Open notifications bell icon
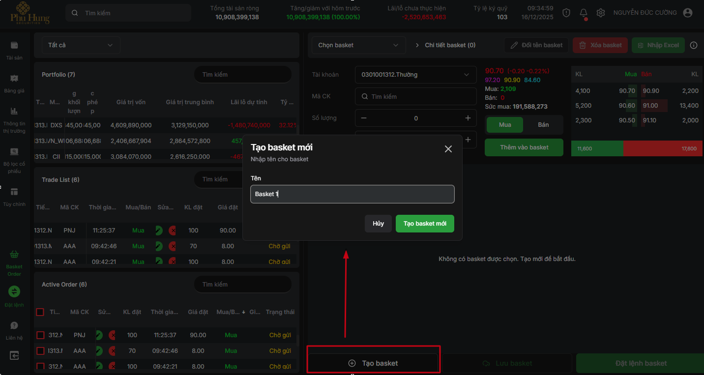This screenshot has width=704, height=375. [584, 13]
